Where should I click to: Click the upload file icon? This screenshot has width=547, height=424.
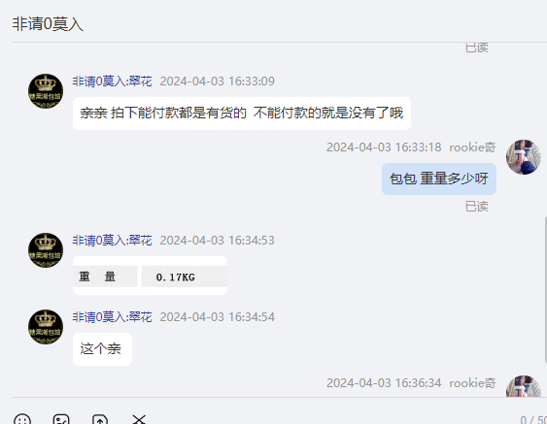[x=100, y=419]
